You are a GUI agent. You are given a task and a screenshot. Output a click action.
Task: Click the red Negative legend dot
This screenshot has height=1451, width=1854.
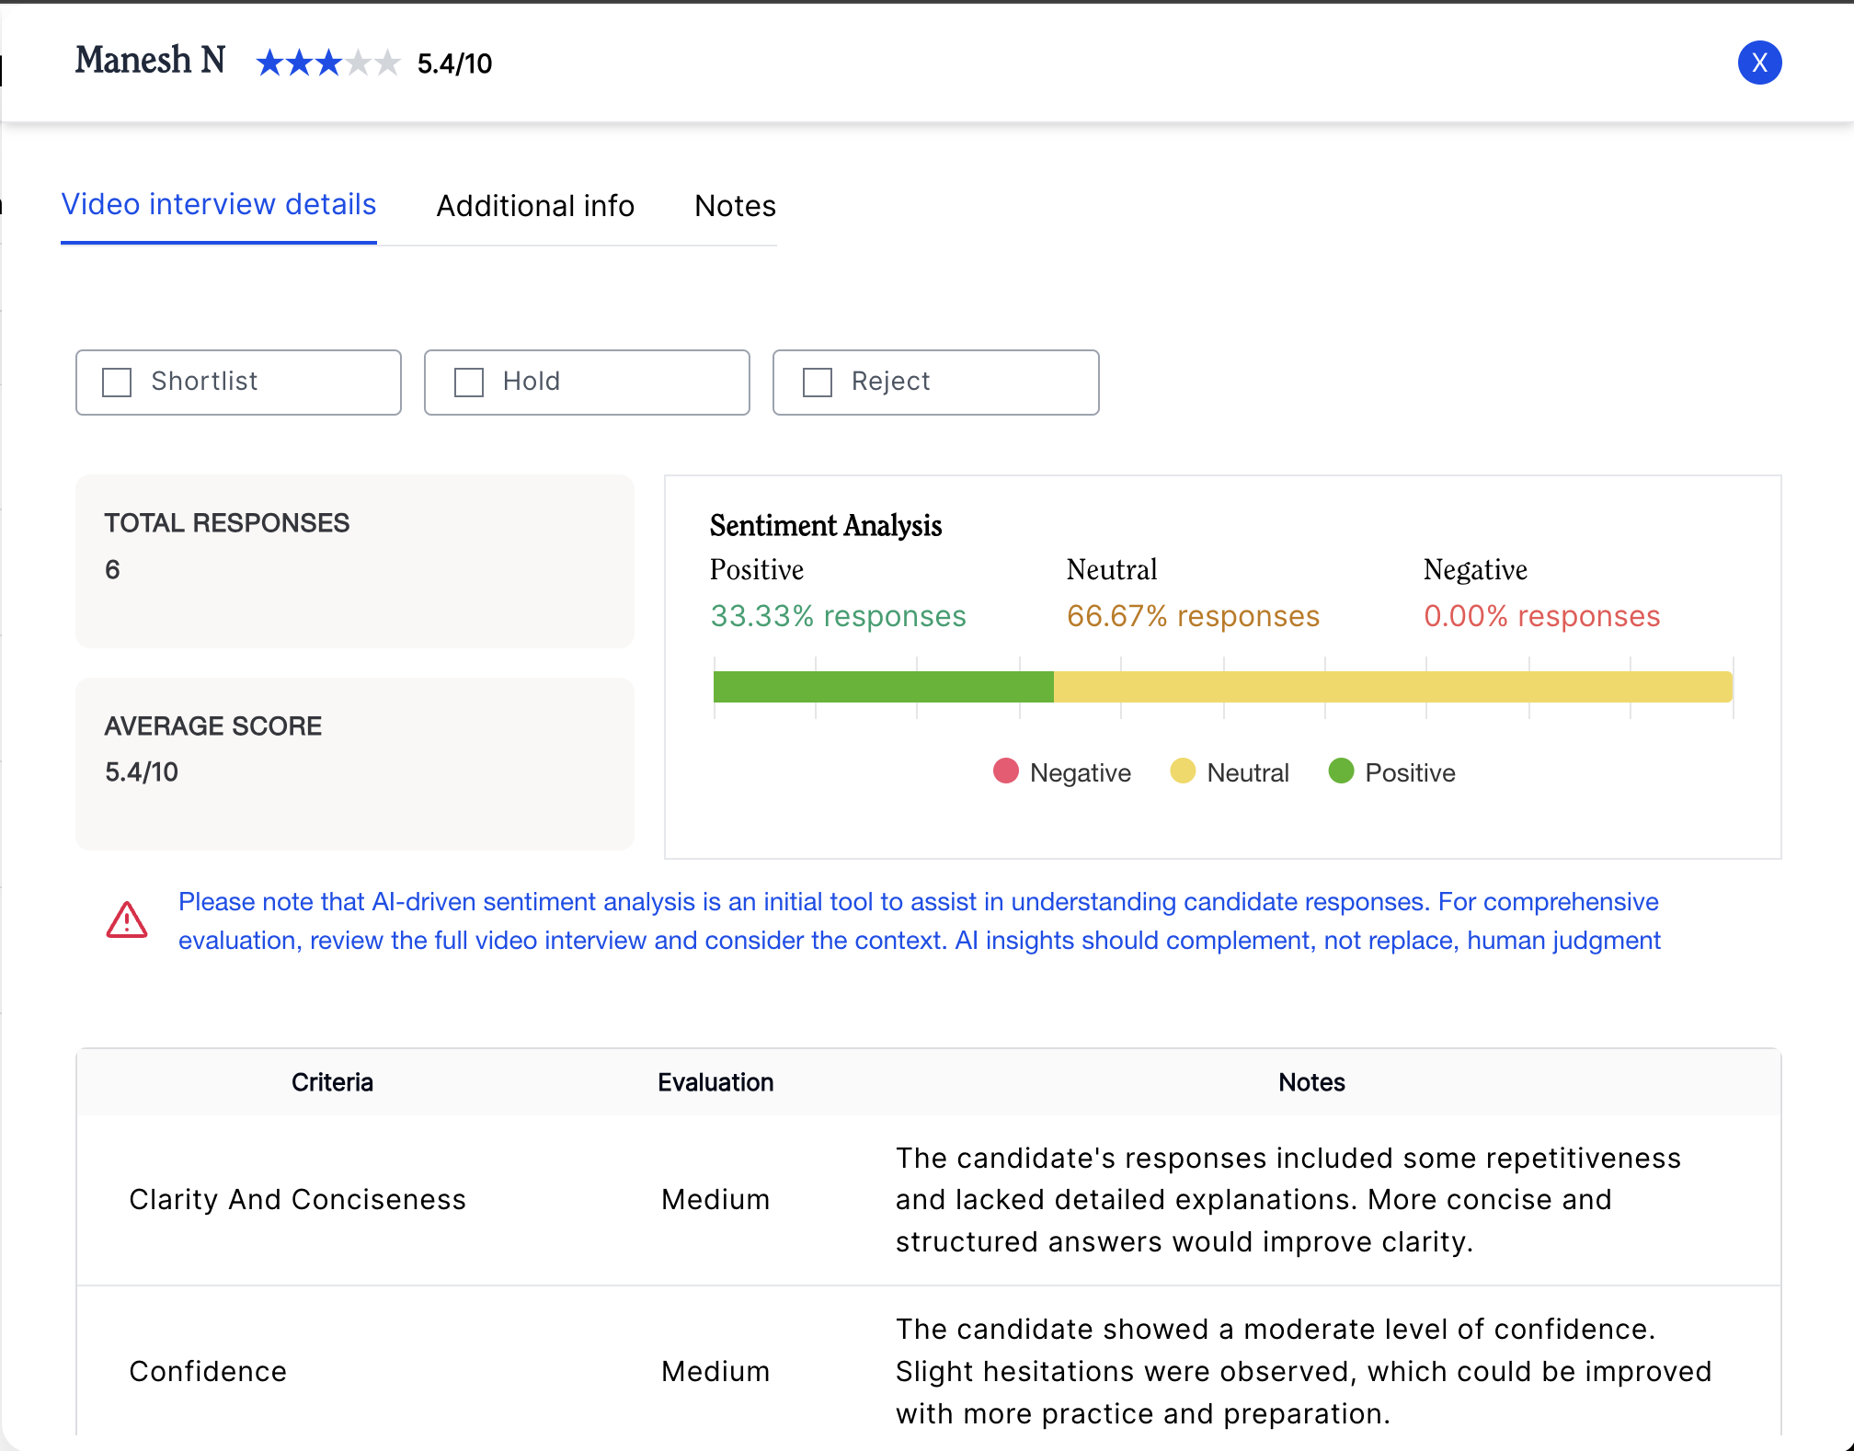point(1005,771)
